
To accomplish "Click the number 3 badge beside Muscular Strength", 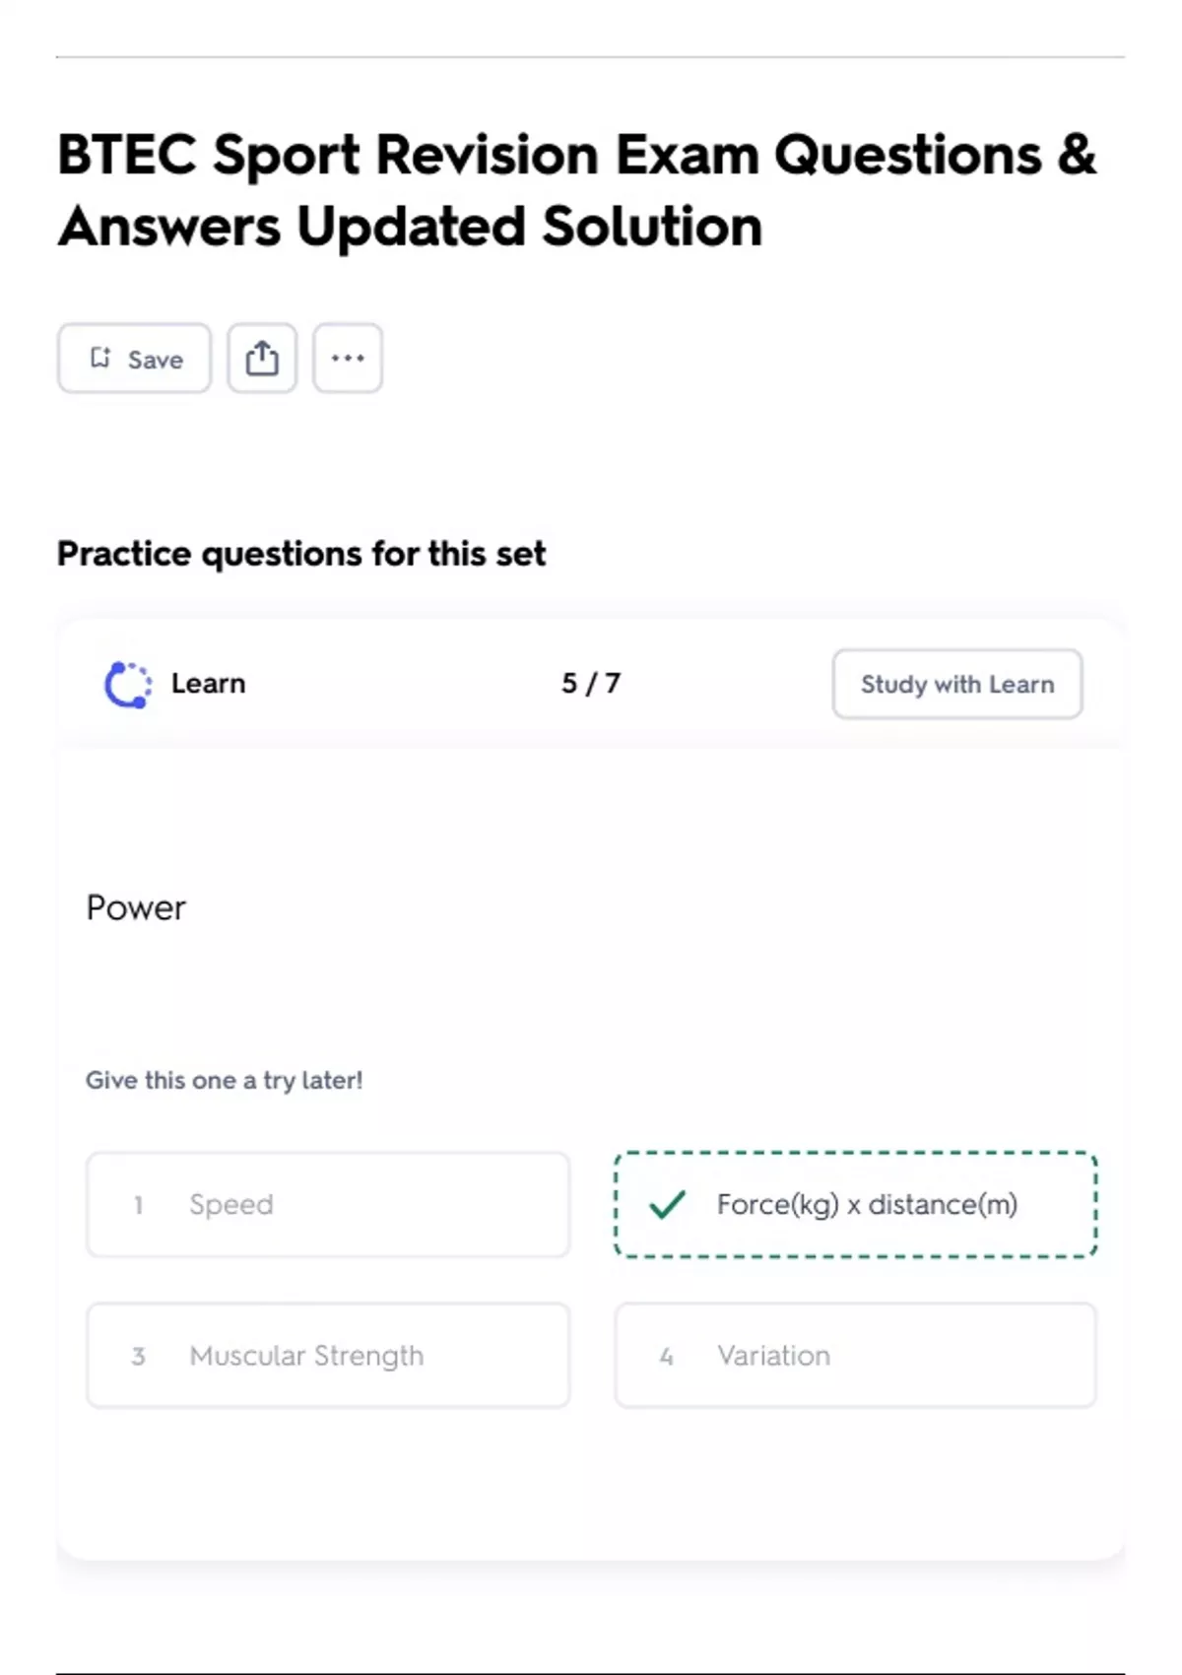I will point(139,1357).
